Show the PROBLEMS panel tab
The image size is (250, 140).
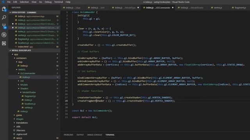[68, 135]
